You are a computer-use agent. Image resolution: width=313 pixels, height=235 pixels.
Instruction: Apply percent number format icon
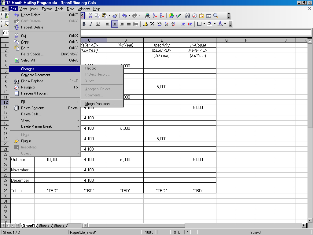[x=152, y=24]
